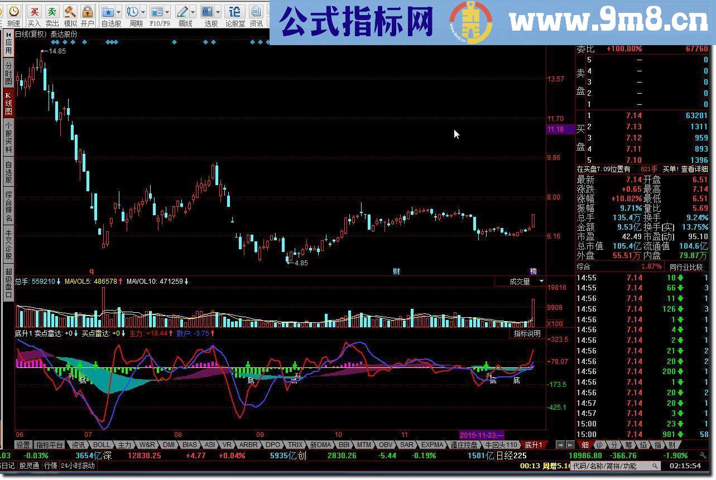
Task: Click the 论股堂 forum icon
Action: point(236,11)
